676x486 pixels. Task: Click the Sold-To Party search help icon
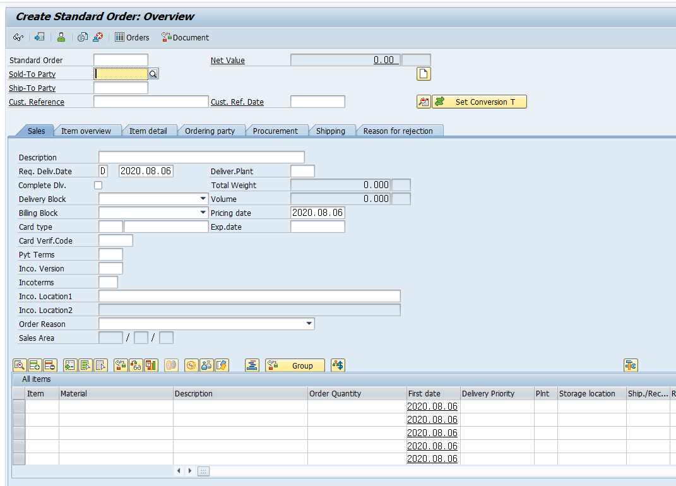[152, 74]
